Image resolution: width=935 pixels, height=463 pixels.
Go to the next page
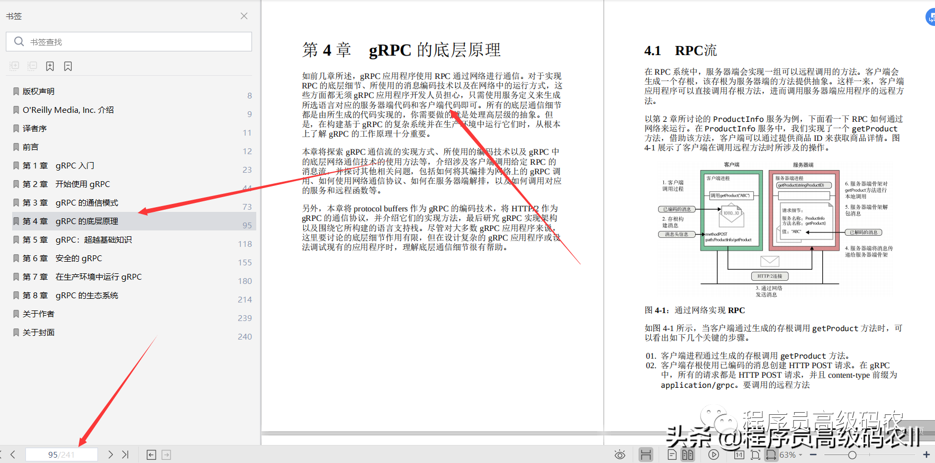[110, 455]
